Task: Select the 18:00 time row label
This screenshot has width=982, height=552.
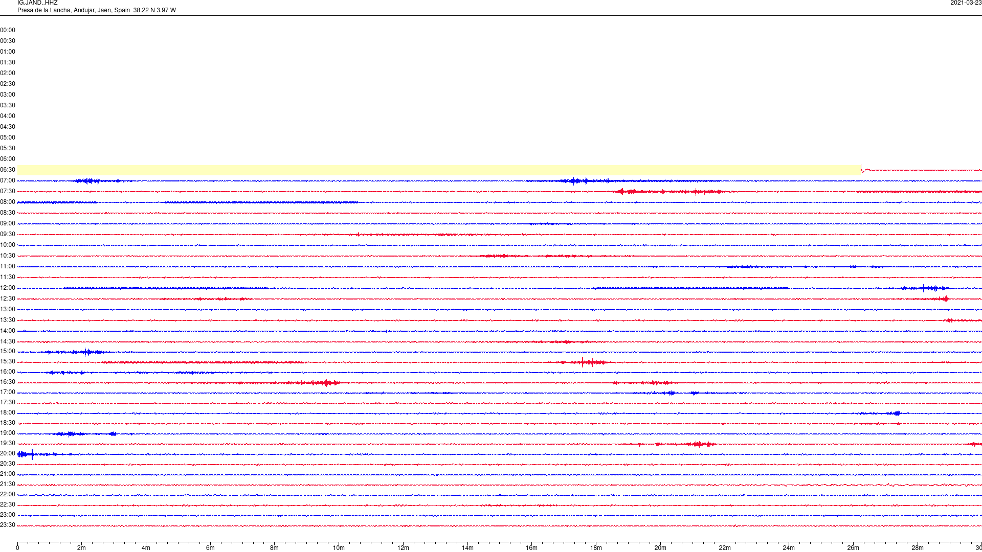Action: (x=8, y=412)
